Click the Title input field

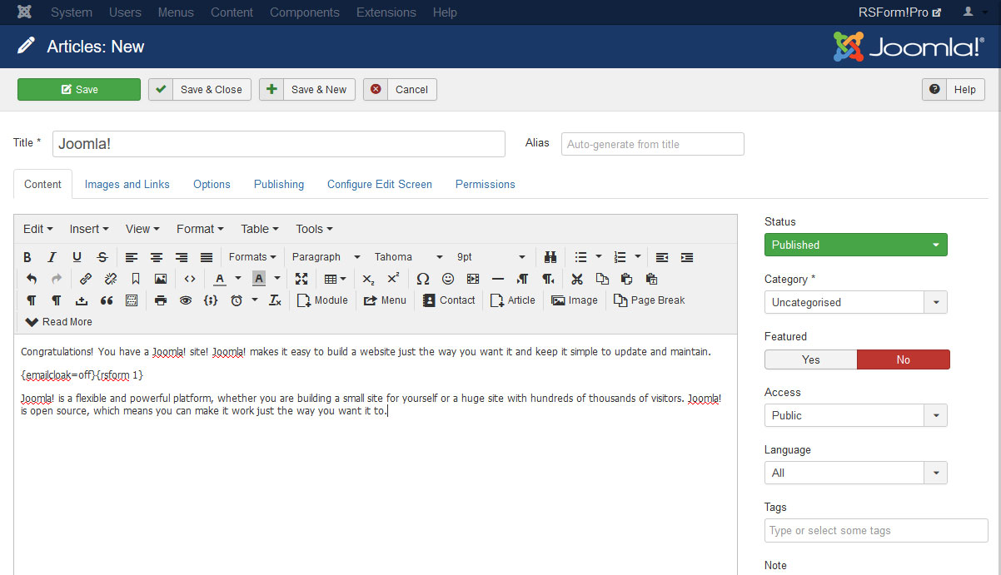(279, 143)
